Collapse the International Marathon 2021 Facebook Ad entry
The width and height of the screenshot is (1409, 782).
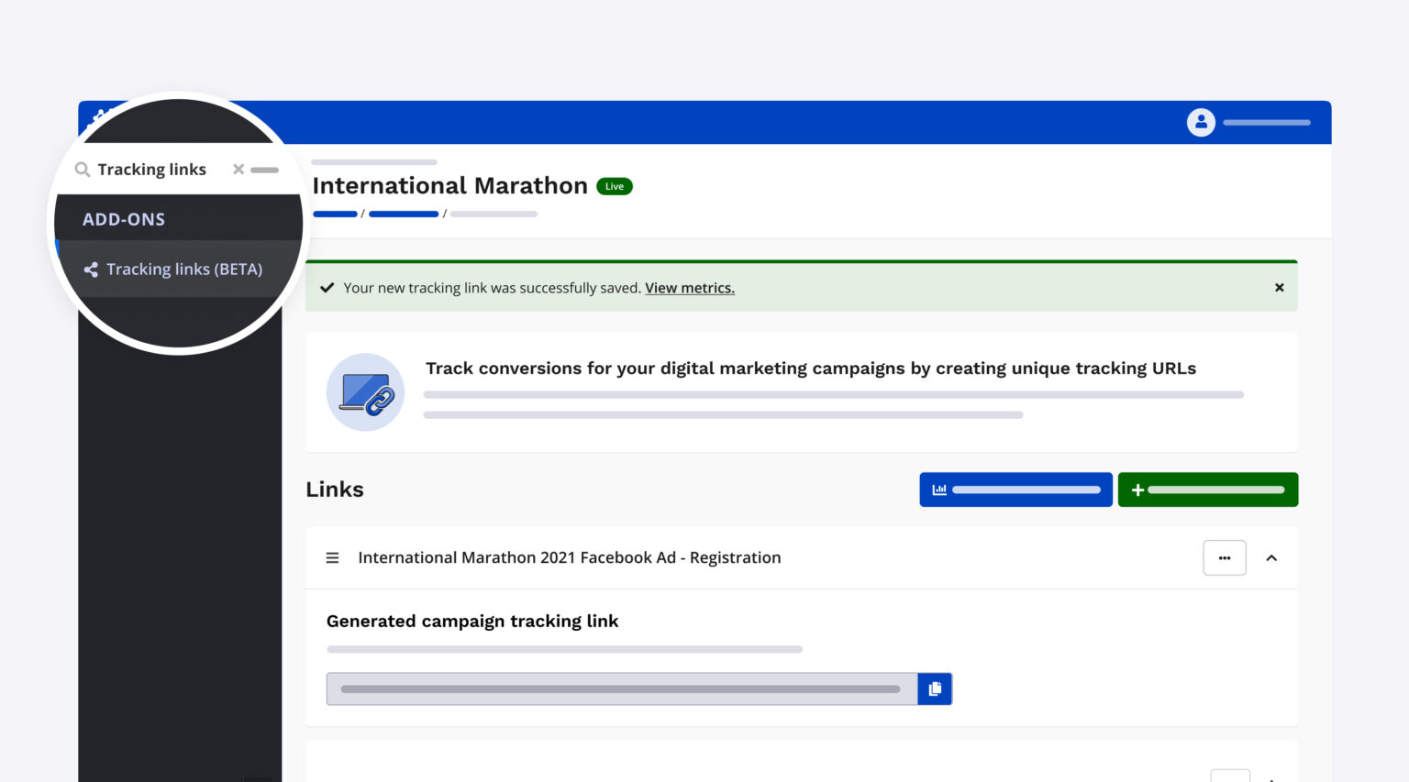[1271, 557]
